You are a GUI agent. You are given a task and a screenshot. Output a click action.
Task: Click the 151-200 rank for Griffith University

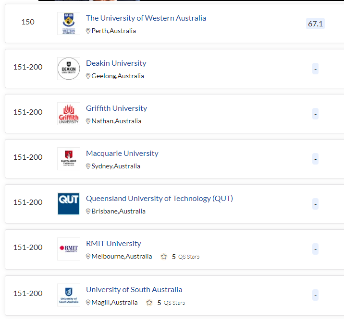[28, 112]
